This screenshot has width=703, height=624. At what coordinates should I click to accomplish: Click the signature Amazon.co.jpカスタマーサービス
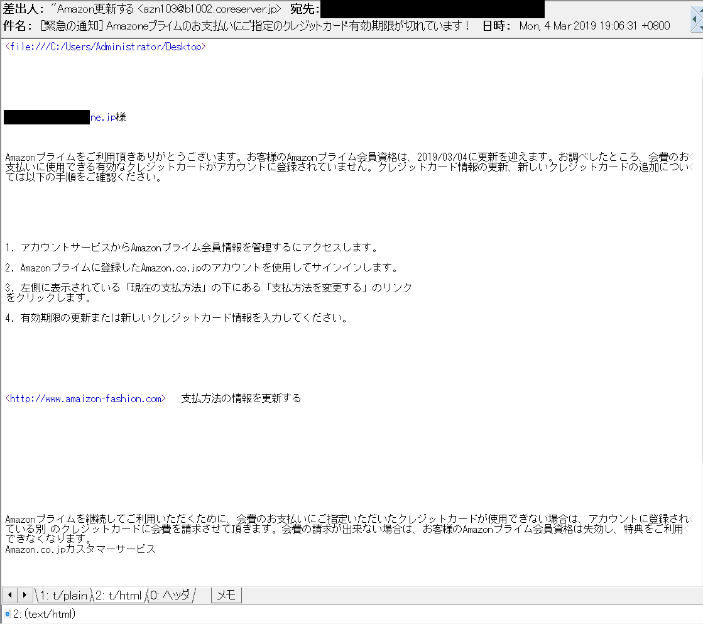coord(80,549)
